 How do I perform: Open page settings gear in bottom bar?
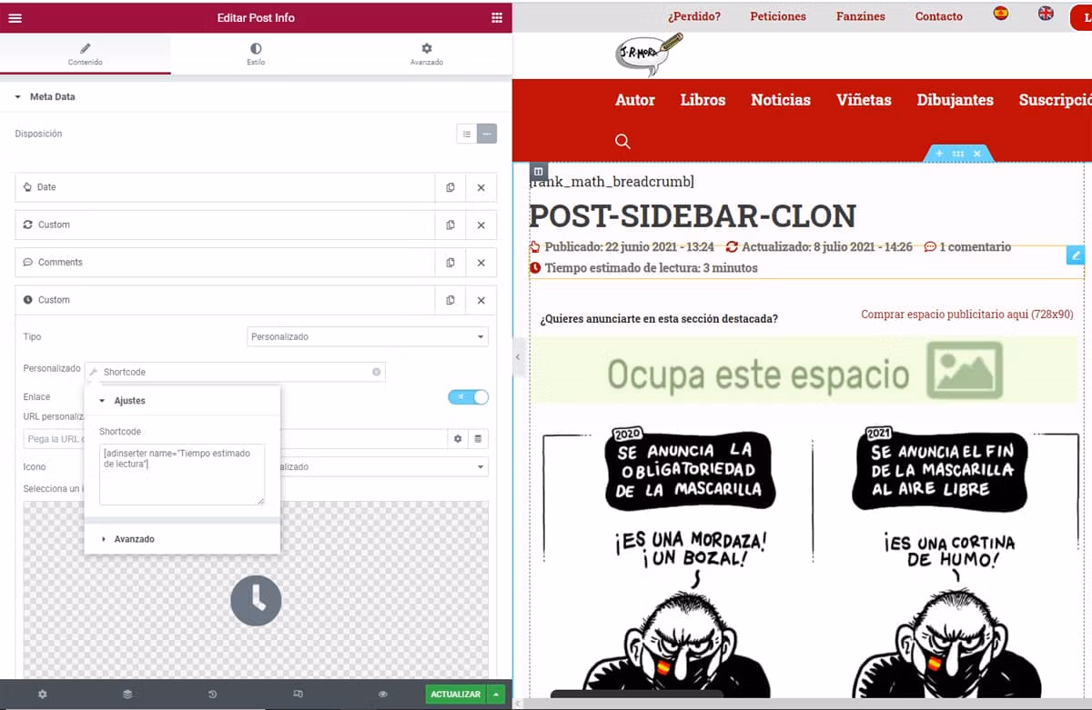pyautogui.click(x=42, y=695)
